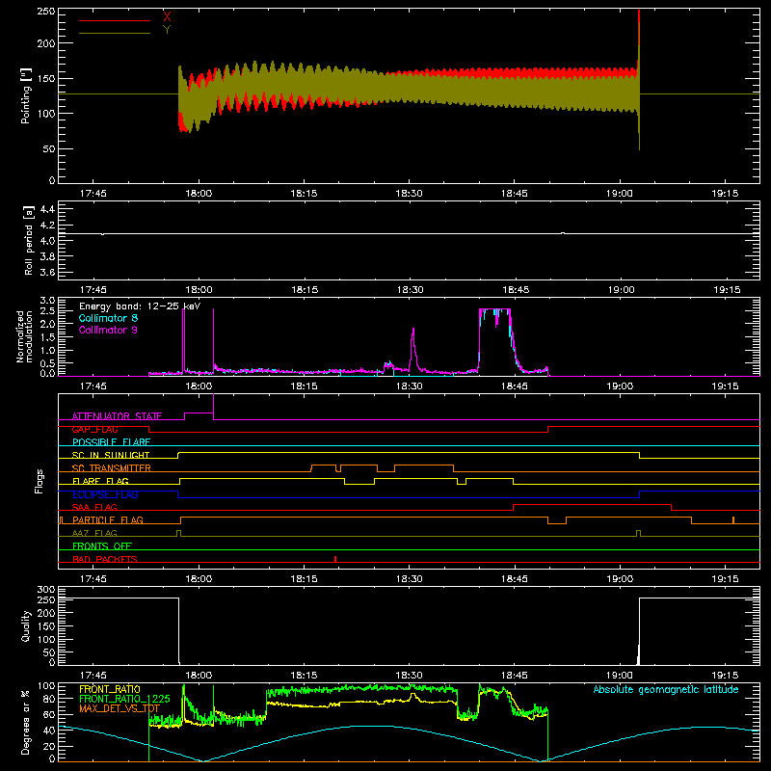The image size is (771, 771).
Task: Click the Quality y-axis title
Action: pyautogui.click(x=26, y=625)
